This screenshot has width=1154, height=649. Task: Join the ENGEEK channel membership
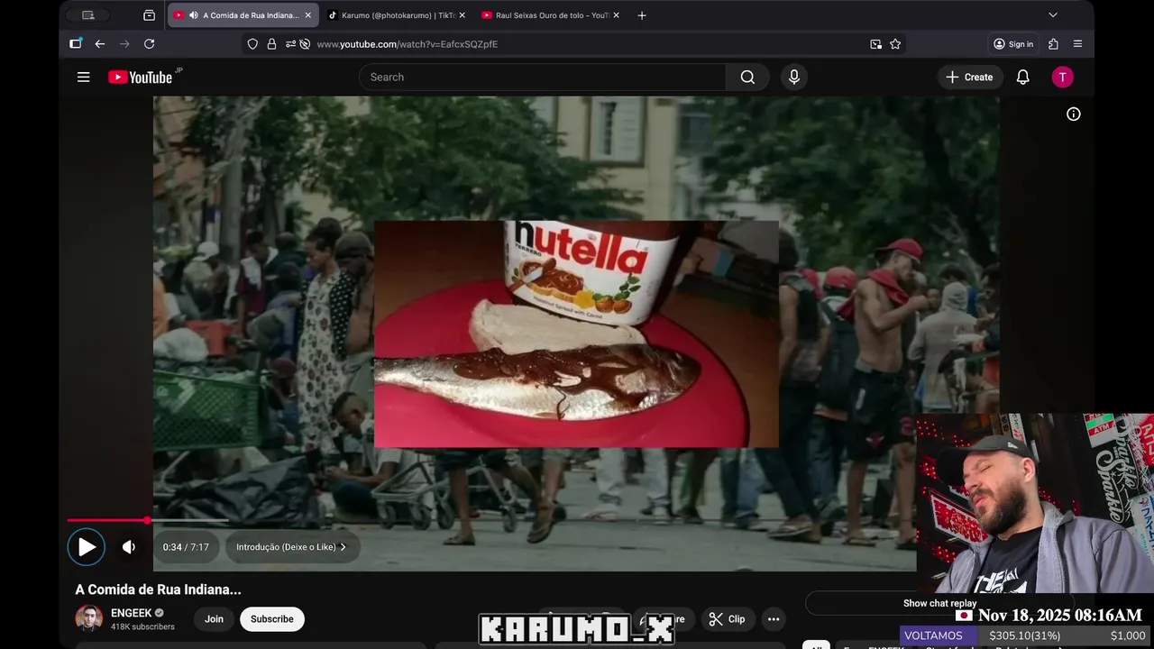pyautogui.click(x=214, y=619)
